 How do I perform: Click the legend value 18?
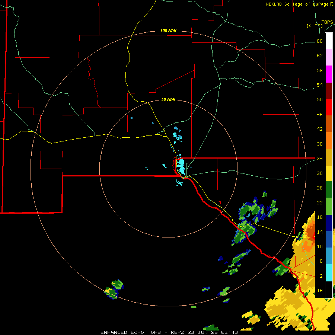tap(320, 217)
